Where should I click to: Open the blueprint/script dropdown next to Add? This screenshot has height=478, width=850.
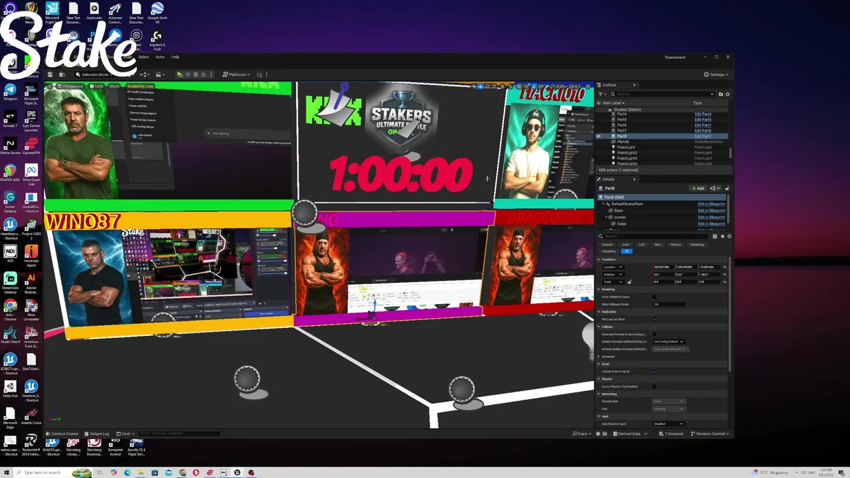[x=715, y=189]
